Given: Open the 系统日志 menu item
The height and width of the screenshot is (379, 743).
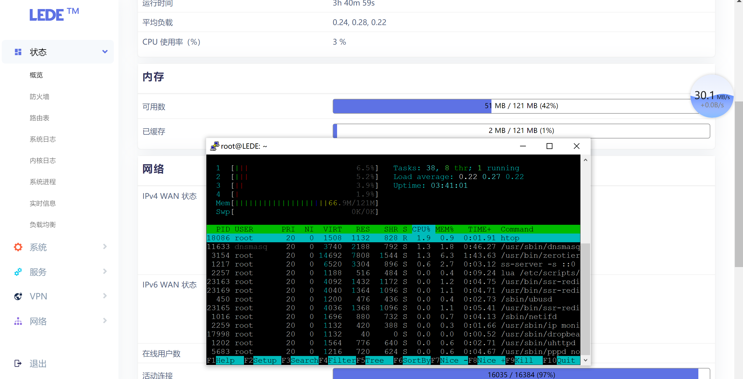Looking at the screenshot, I should pyautogui.click(x=43, y=139).
